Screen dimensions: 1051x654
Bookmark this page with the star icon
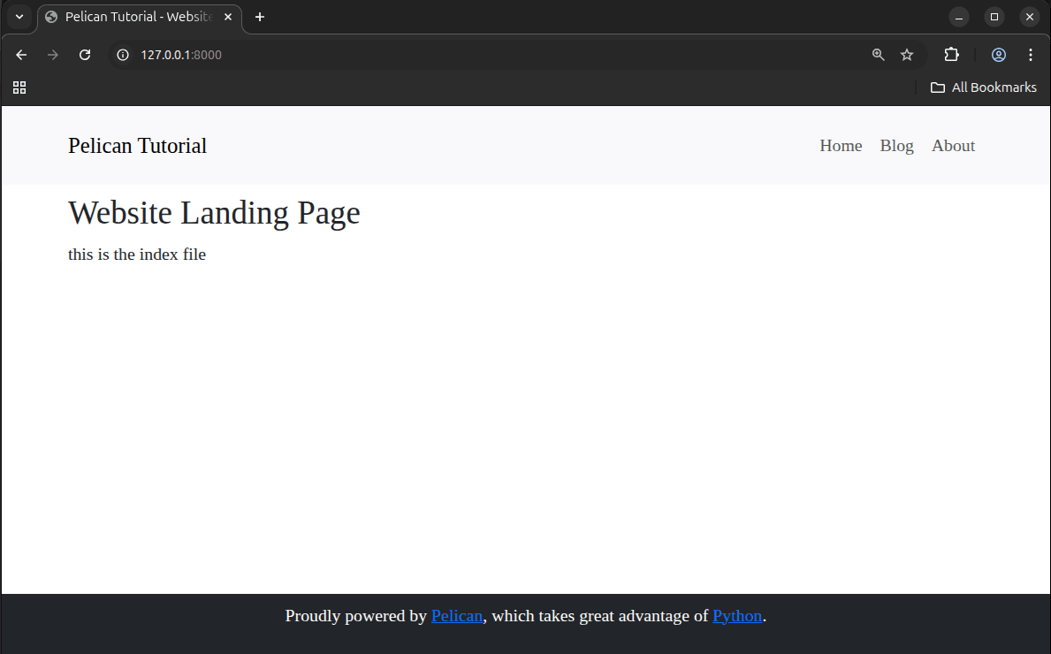click(x=907, y=55)
